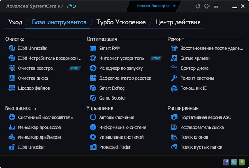Screen dimensions: 249x168
Task: Launch Шредер файлов tool
Action: click(34, 88)
